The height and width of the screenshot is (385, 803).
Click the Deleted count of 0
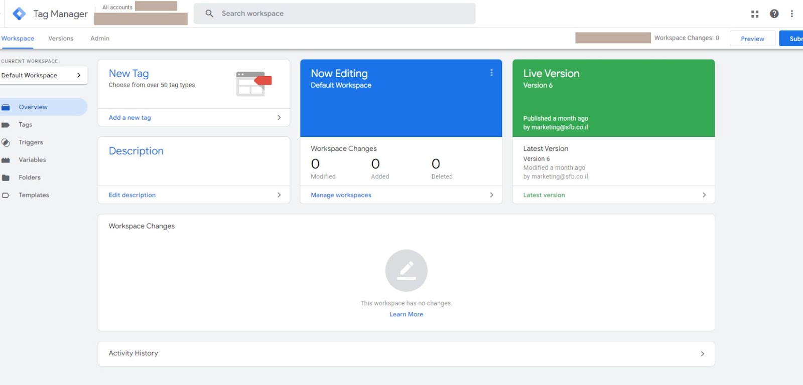point(436,164)
